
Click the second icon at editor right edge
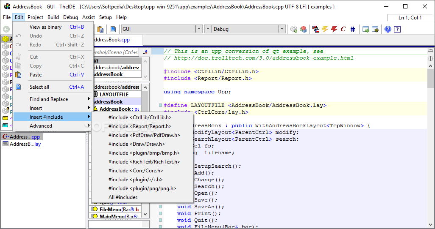pos(430,58)
